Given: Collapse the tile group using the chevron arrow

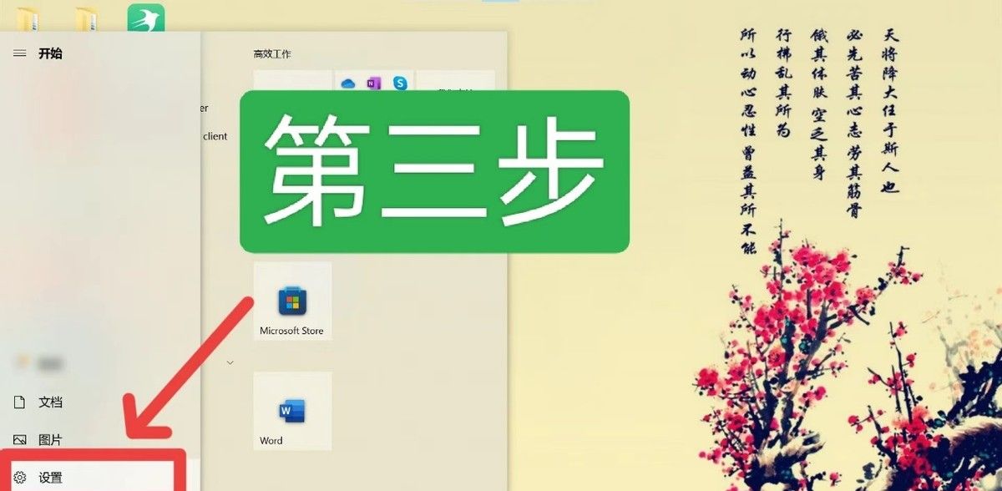Looking at the screenshot, I should click(229, 362).
